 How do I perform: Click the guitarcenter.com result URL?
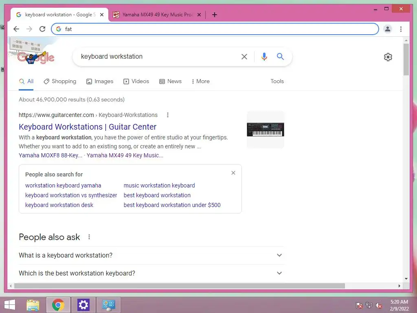[88, 115]
